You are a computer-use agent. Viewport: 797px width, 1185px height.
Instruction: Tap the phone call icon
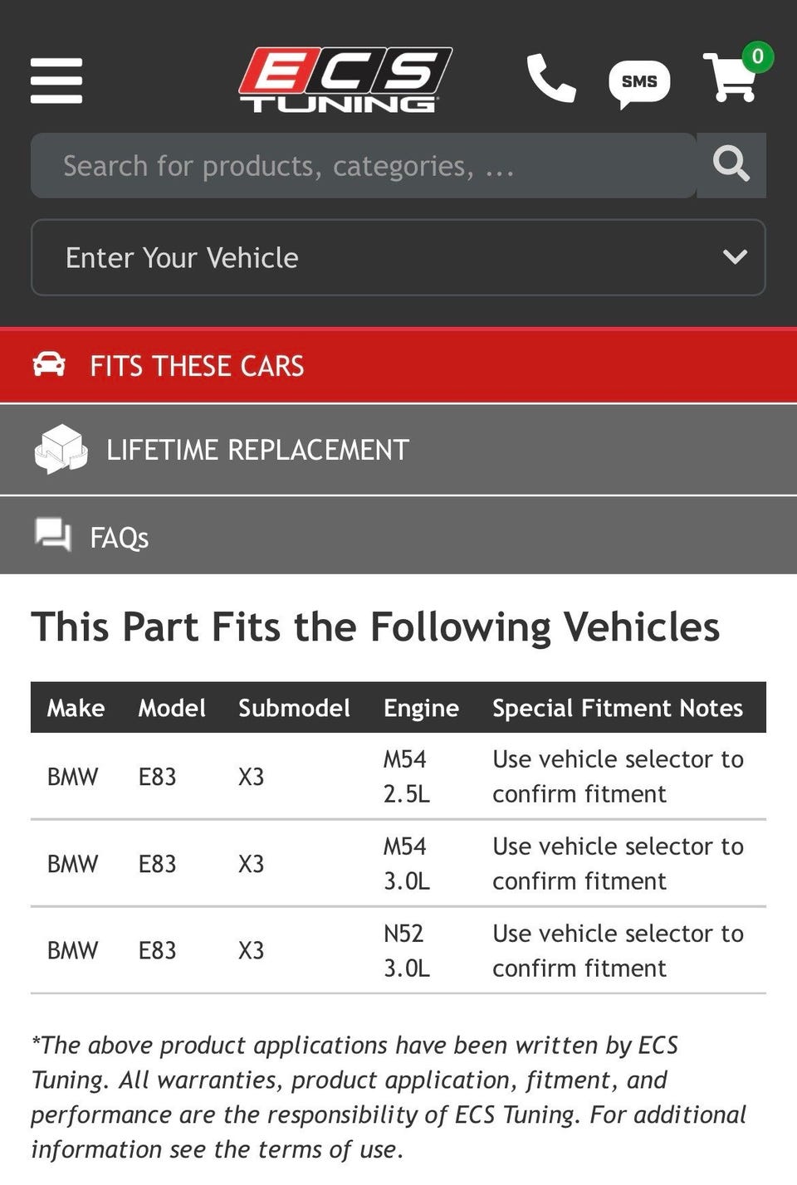pyautogui.click(x=551, y=79)
